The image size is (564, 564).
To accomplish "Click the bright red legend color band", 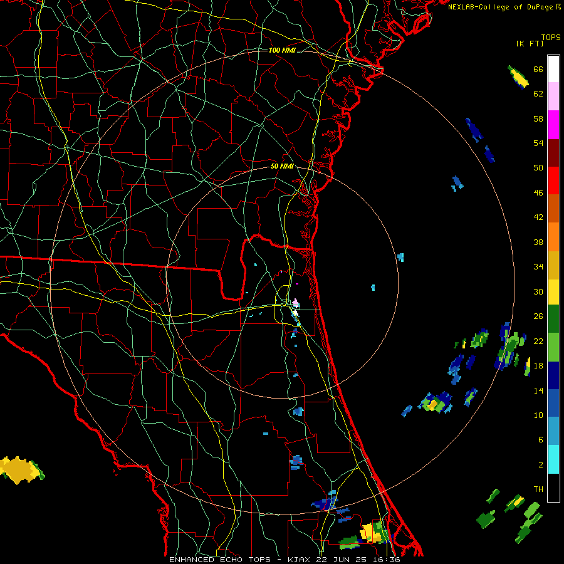I will coord(553,180).
